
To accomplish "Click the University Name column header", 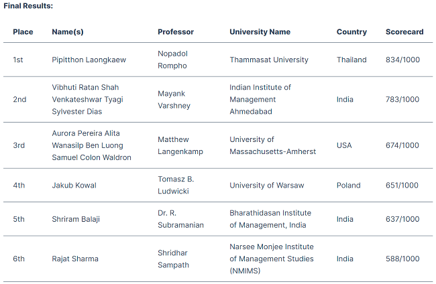I will [x=260, y=31].
